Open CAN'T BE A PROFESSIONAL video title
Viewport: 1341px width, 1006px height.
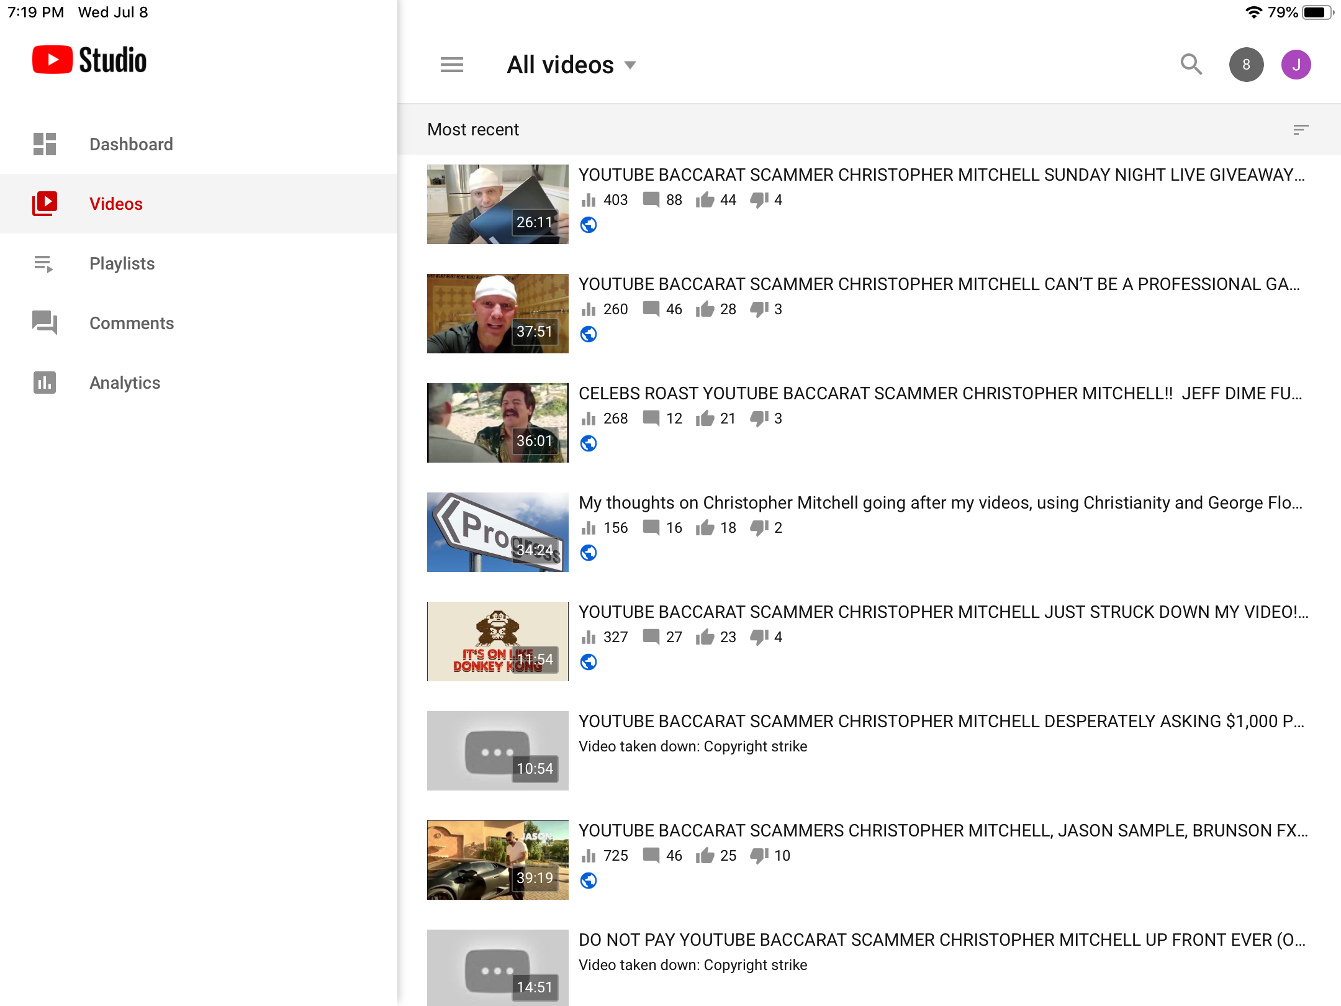[939, 284]
